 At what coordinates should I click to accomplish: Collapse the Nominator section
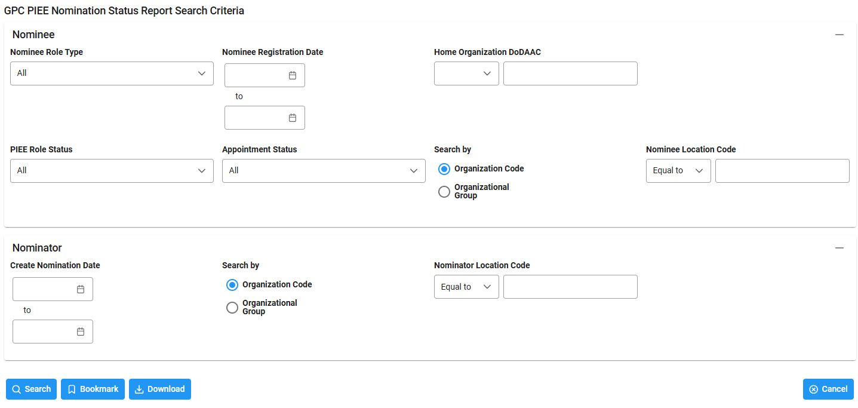click(839, 247)
